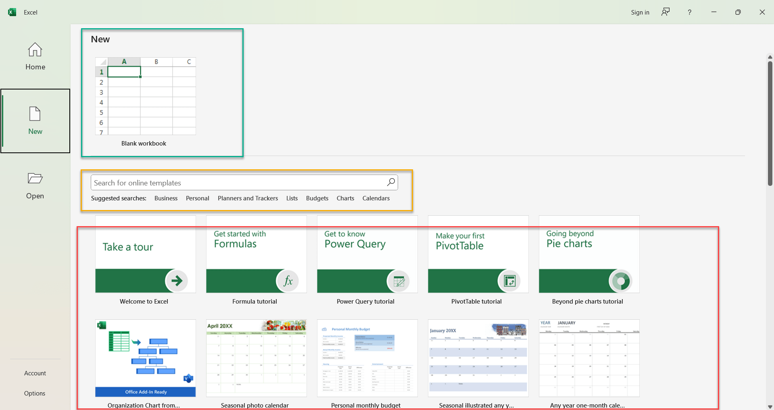Image resolution: width=774 pixels, height=410 pixels.
Task: Search suggested Calendars templates
Action: click(x=376, y=198)
